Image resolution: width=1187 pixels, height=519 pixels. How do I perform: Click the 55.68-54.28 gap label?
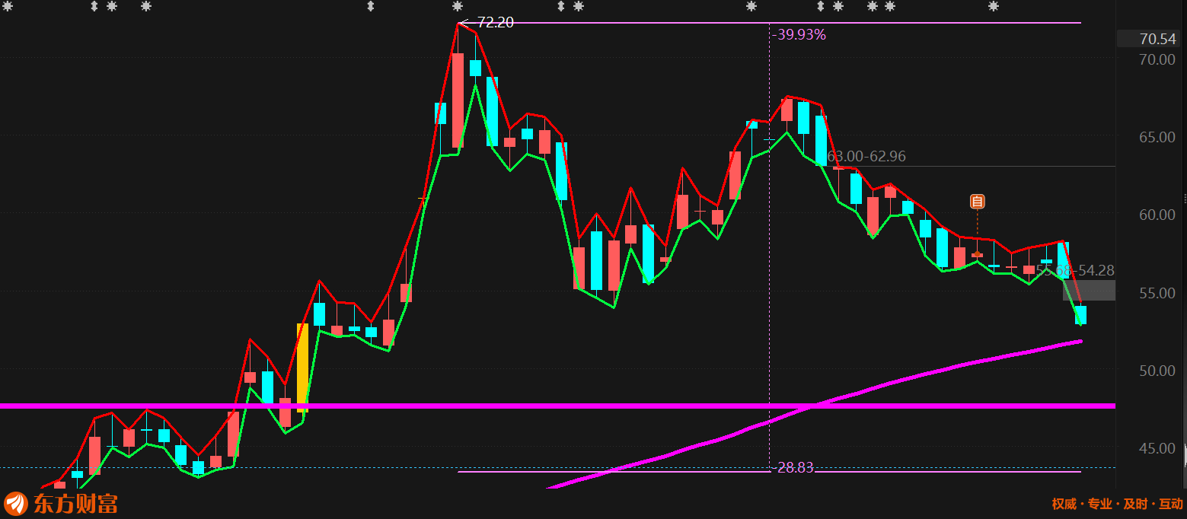point(1075,270)
